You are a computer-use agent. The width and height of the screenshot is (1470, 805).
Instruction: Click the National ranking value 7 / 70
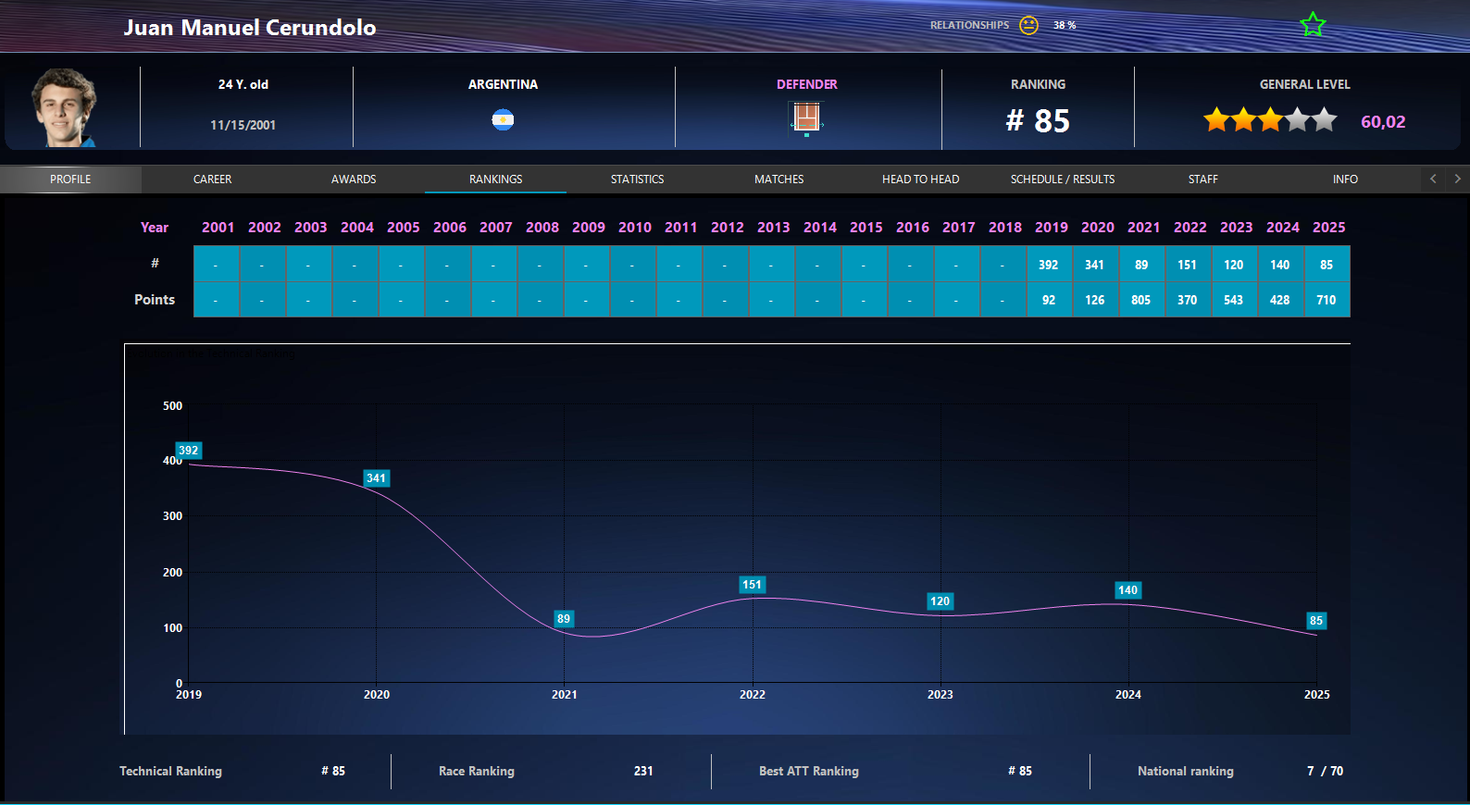click(x=1325, y=771)
